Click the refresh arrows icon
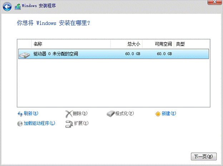The image size is (223, 166). pos(20,114)
